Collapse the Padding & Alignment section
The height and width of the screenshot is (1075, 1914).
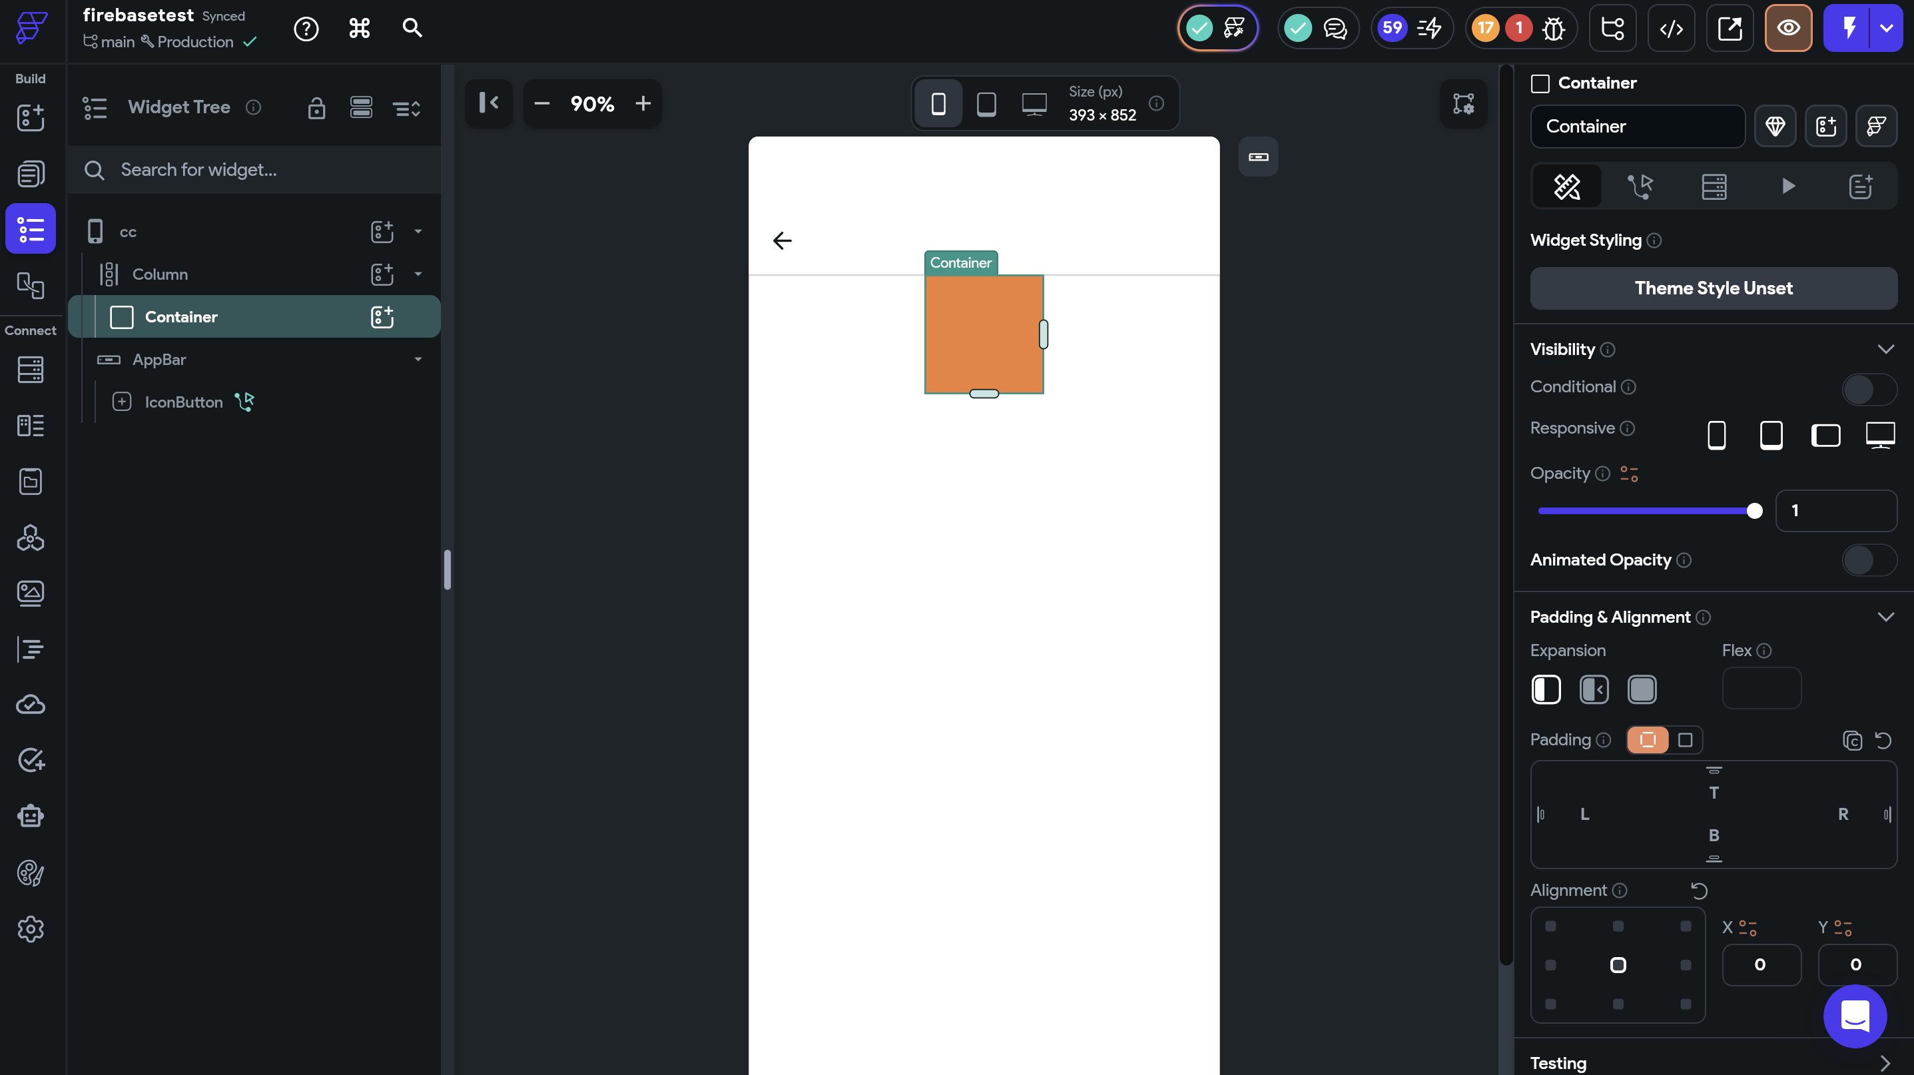(1885, 617)
